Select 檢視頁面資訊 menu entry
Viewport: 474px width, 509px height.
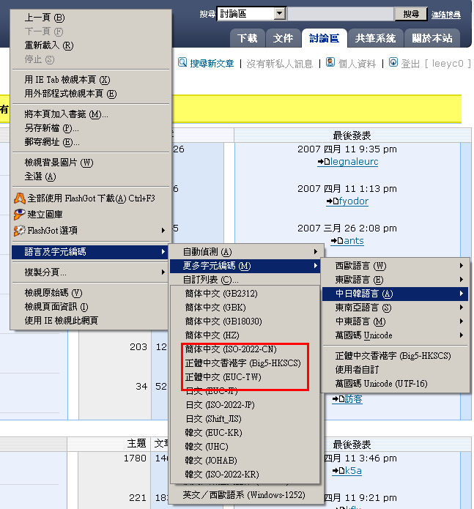pyautogui.click(x=91, y=307)
